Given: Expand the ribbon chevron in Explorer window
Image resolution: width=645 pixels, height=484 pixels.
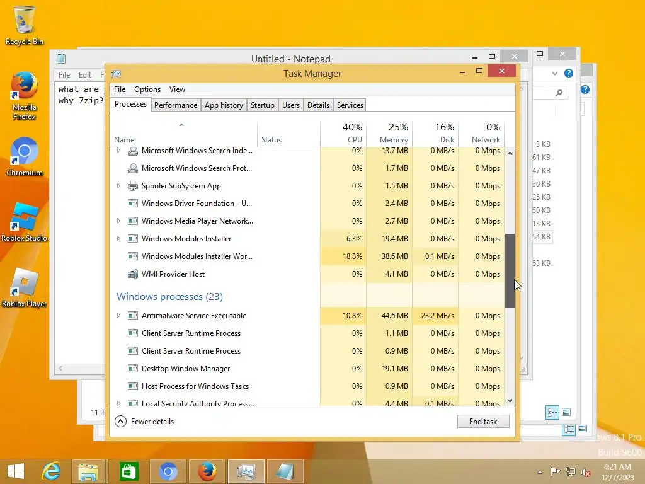Looking at the screenshot, I should tap(554, 73).
